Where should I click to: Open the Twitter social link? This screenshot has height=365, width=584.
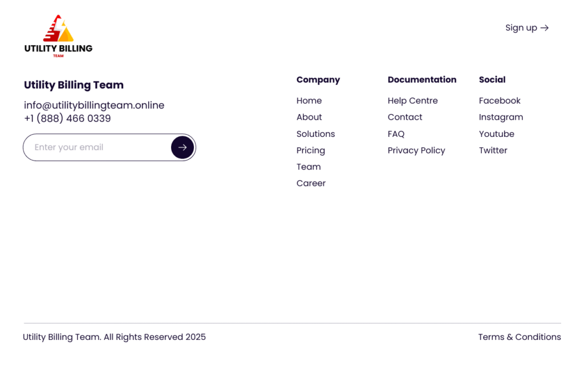[x=493, y=151]
